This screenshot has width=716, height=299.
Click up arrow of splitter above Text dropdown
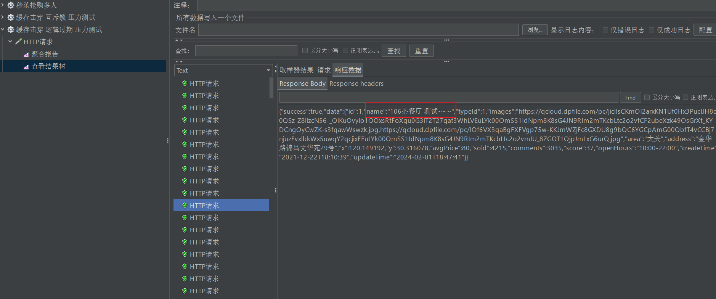pos(177,61)
